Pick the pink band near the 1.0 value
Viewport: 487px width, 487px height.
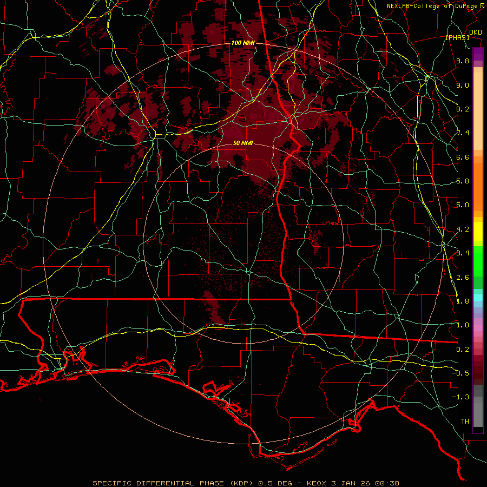[478, 328]
